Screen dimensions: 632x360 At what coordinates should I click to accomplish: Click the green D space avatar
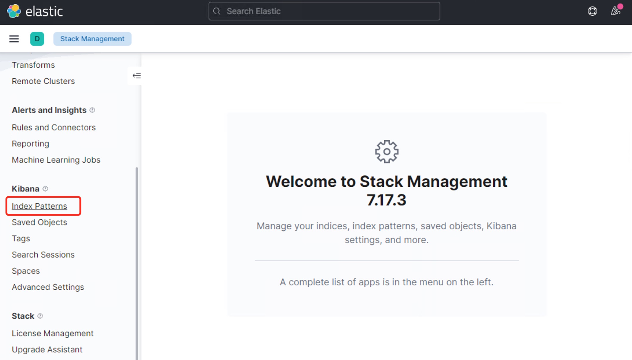37,39
